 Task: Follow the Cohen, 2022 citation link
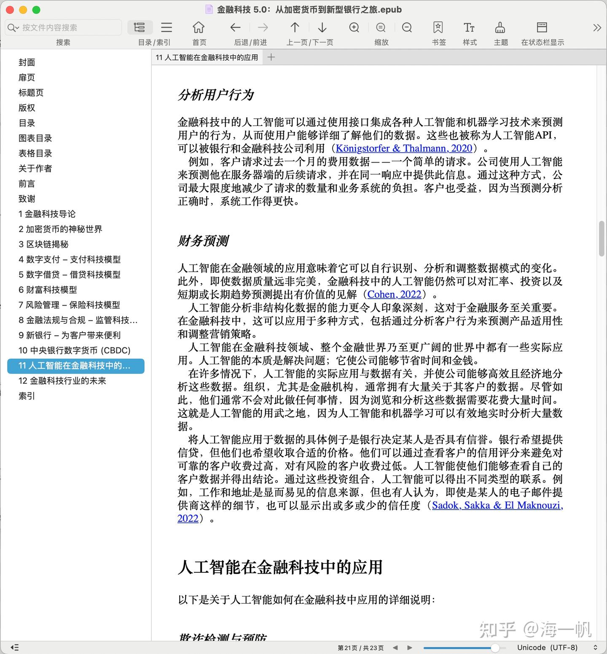tap(394, 294)
